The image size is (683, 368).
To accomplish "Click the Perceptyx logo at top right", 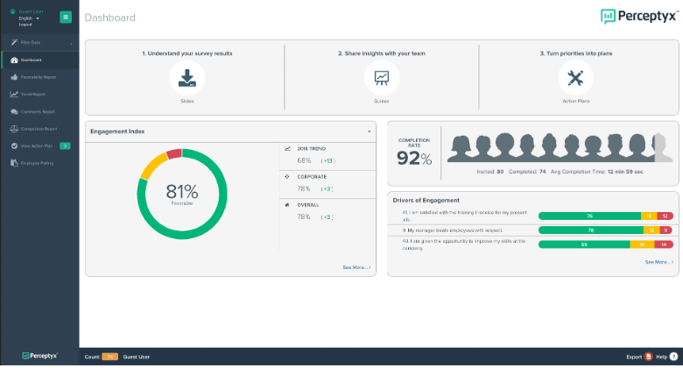I will [639, 17].
